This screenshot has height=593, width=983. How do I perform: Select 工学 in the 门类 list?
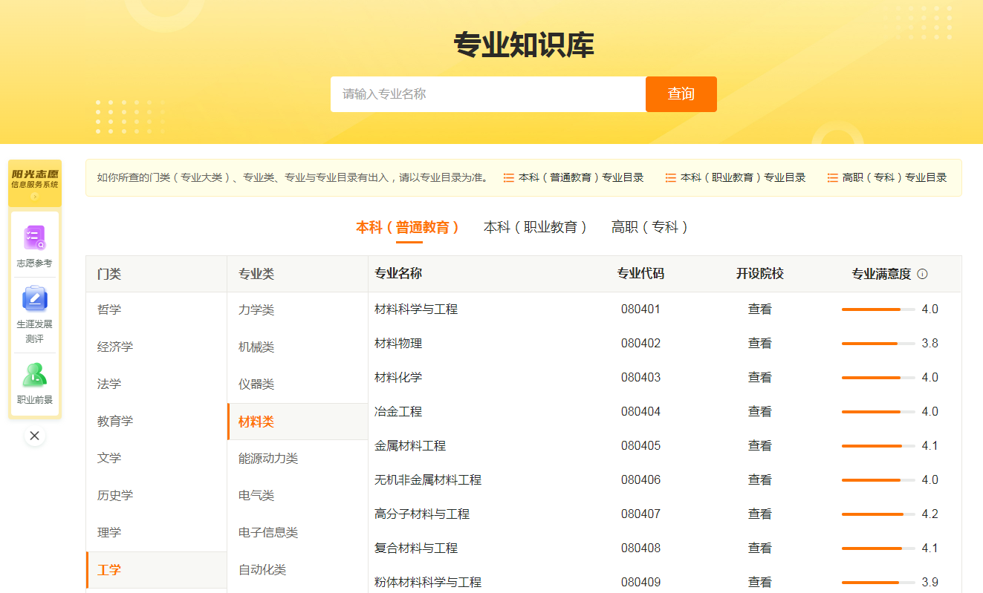point(156,570)
